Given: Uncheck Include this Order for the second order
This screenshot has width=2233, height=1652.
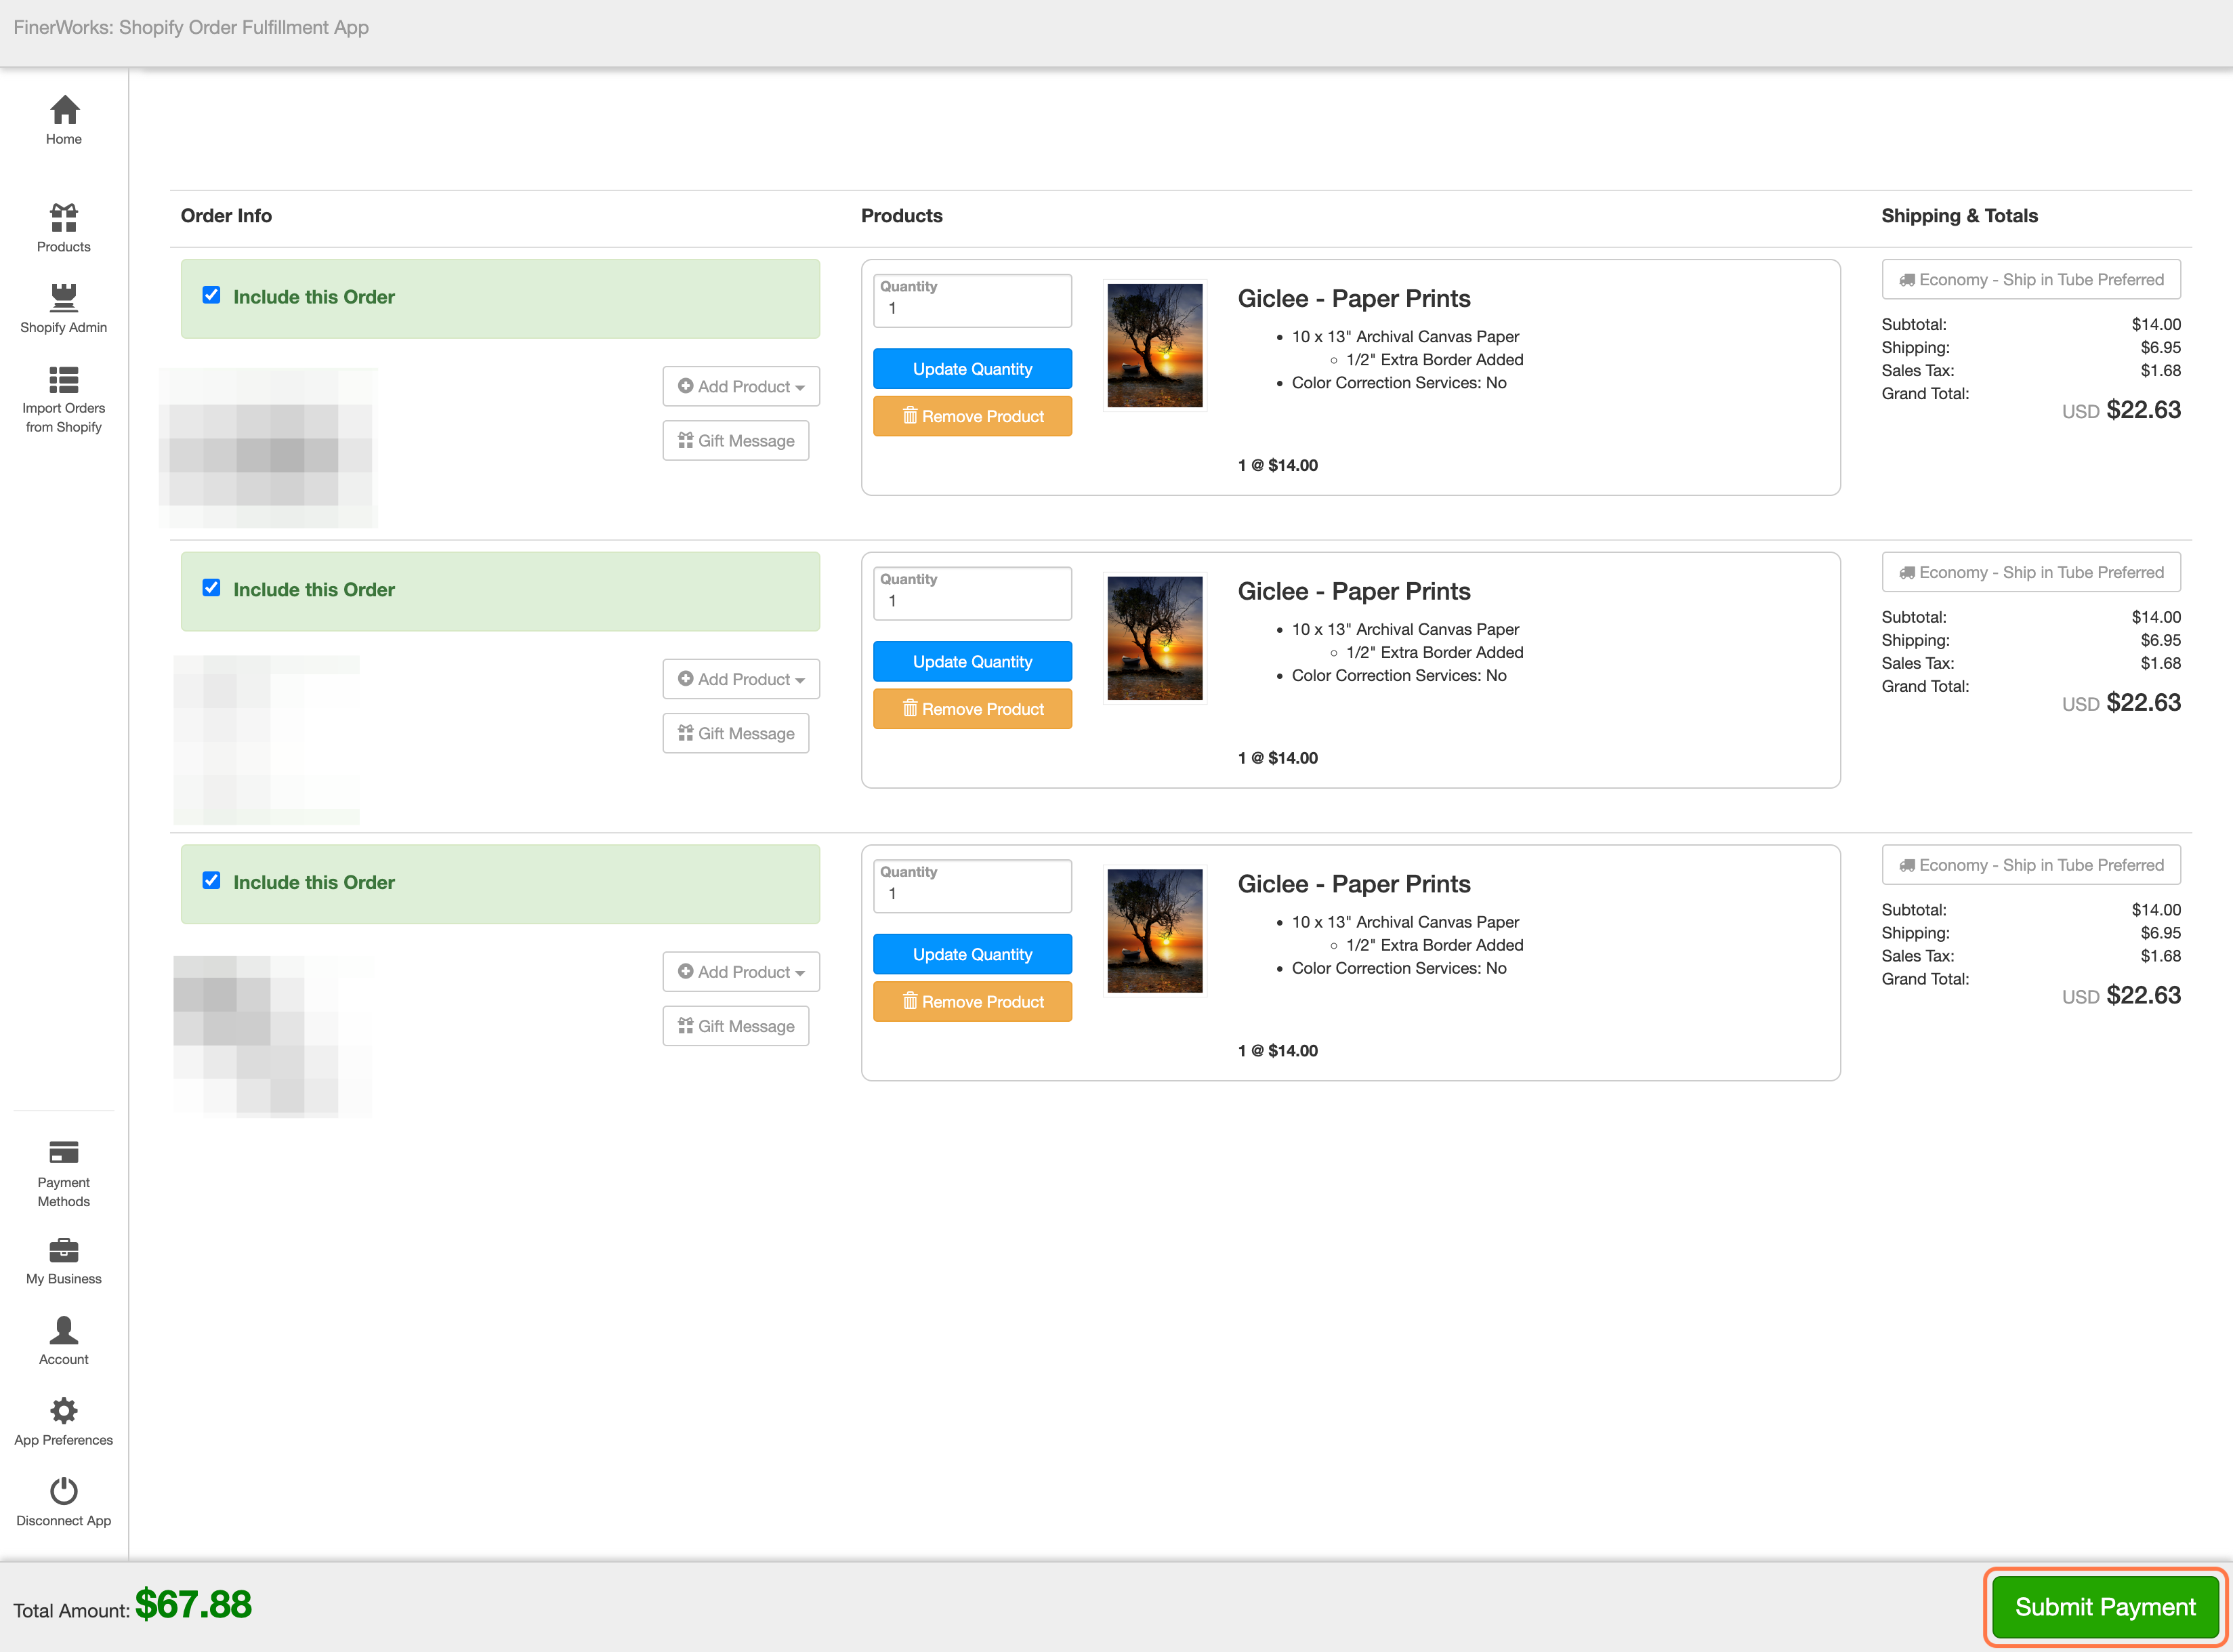Looking at the screenshot, I should click(211, 588).
